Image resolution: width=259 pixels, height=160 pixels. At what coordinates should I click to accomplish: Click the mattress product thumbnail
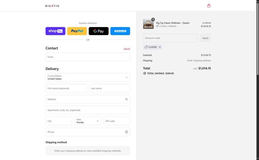[x=148, y=24]
